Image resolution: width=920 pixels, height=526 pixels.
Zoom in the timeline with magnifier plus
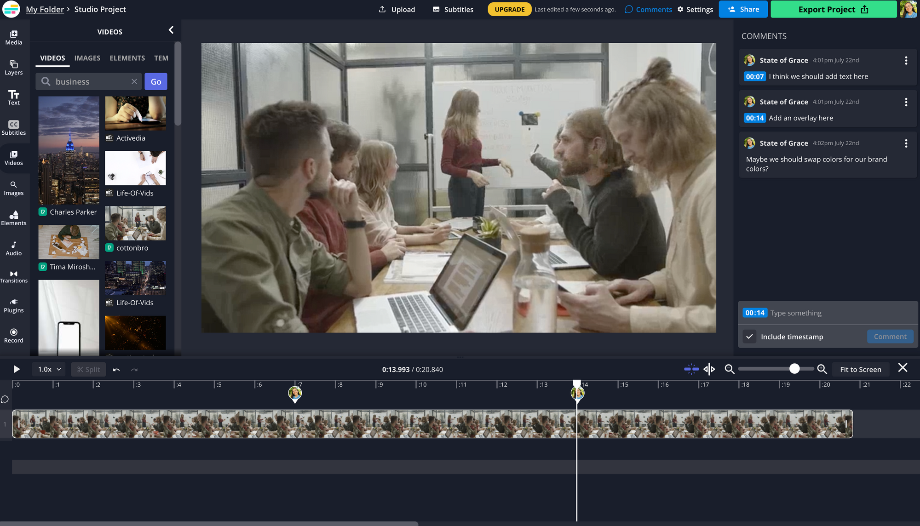pos(822,369)
